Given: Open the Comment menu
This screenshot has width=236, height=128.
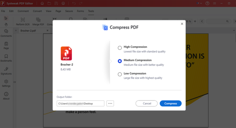Looking at the screenshot, I should pyautogui.click(x=23, y=11).
